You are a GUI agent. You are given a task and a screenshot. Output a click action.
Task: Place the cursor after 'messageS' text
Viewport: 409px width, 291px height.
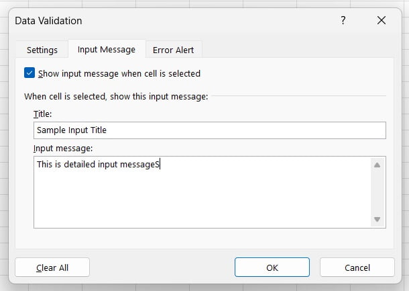coord(160,165)
